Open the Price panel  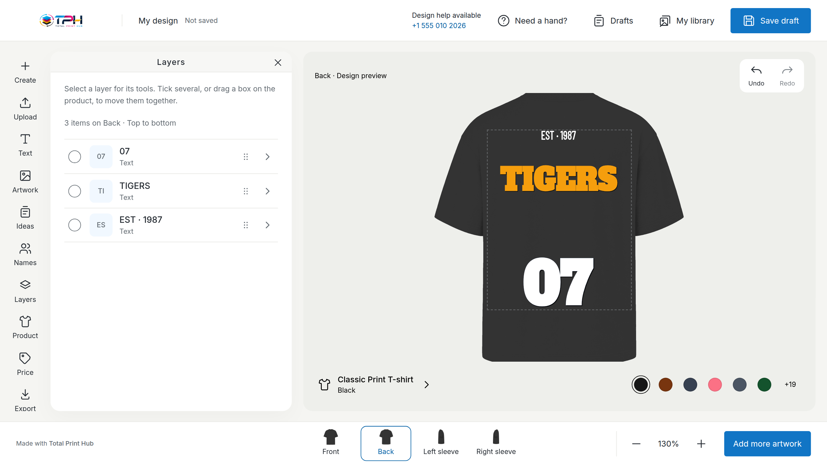[x=25, y=364]
